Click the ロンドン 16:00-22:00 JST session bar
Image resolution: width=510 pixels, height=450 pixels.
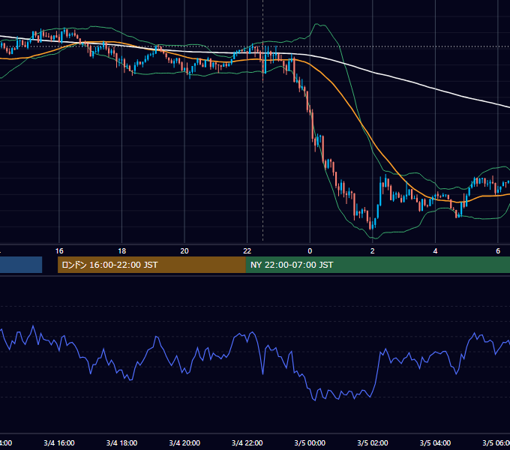pyautogui.click(x=151, y=265)
